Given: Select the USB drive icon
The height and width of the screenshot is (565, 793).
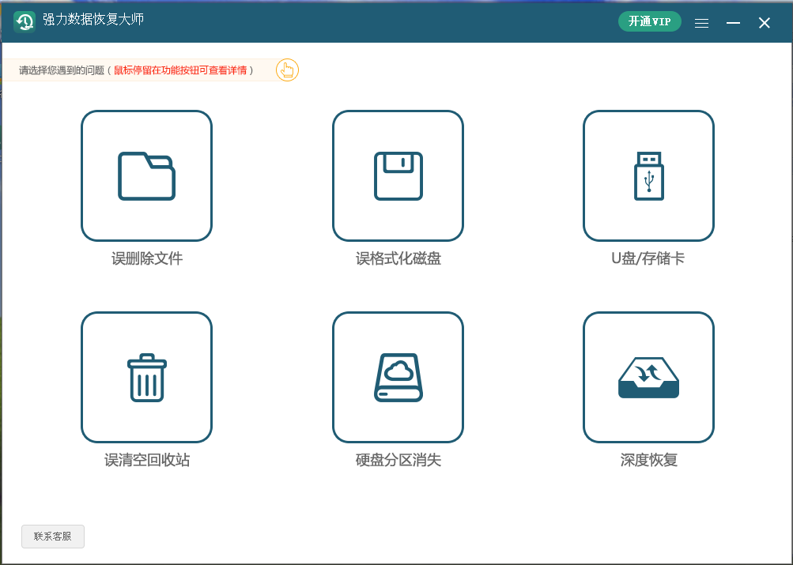Looking at the screenshot, I should tap(648, 175).
